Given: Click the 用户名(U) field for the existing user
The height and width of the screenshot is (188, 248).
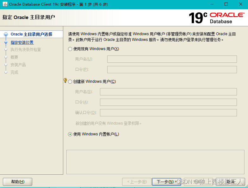Looking at the screenshot, I should point(172,59).
